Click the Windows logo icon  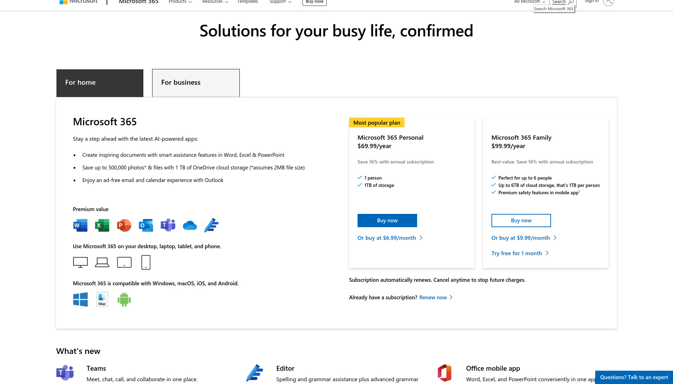click(80, 300)
